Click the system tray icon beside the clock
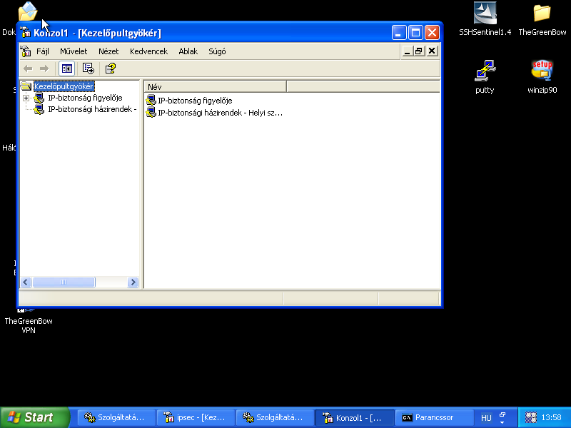This screenshot has width=571, height=428. point(531,417)
